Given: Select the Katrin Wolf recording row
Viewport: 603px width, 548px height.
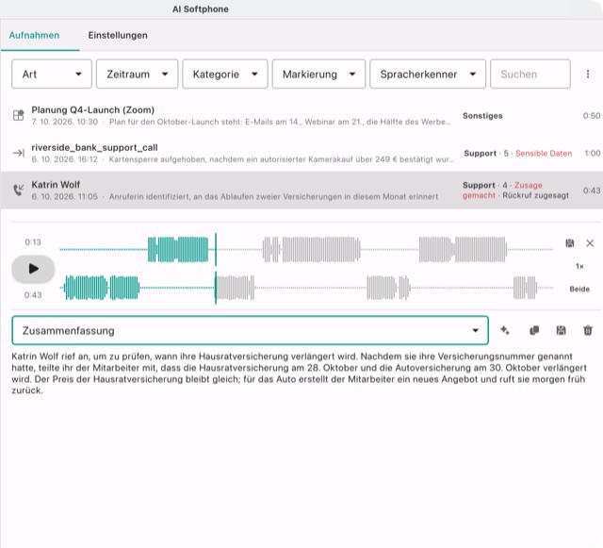Looking at the screenshot, I should coord(301,191).
